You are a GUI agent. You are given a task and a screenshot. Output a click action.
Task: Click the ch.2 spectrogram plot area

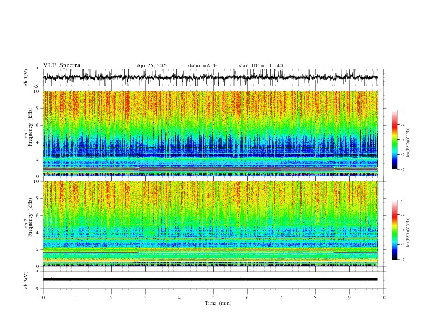point(211,224)
